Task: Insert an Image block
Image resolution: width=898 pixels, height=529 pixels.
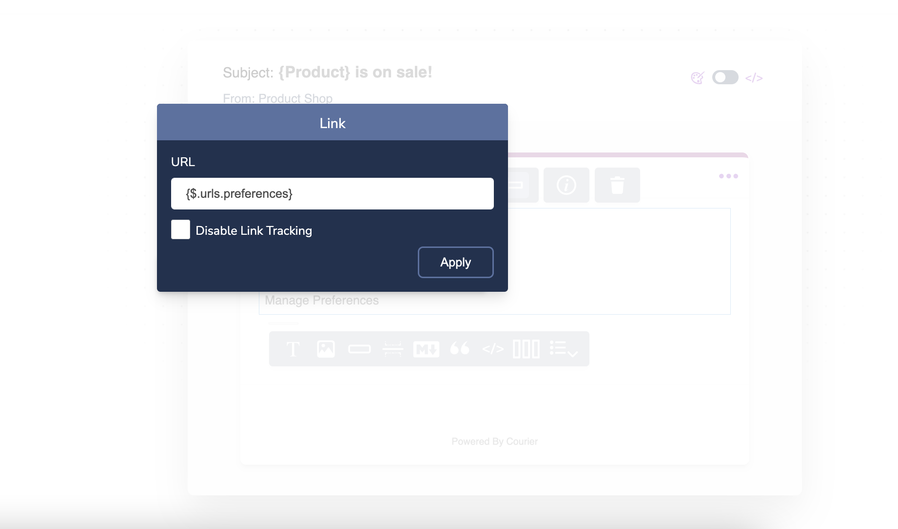Action: click(x=326, y=348)
